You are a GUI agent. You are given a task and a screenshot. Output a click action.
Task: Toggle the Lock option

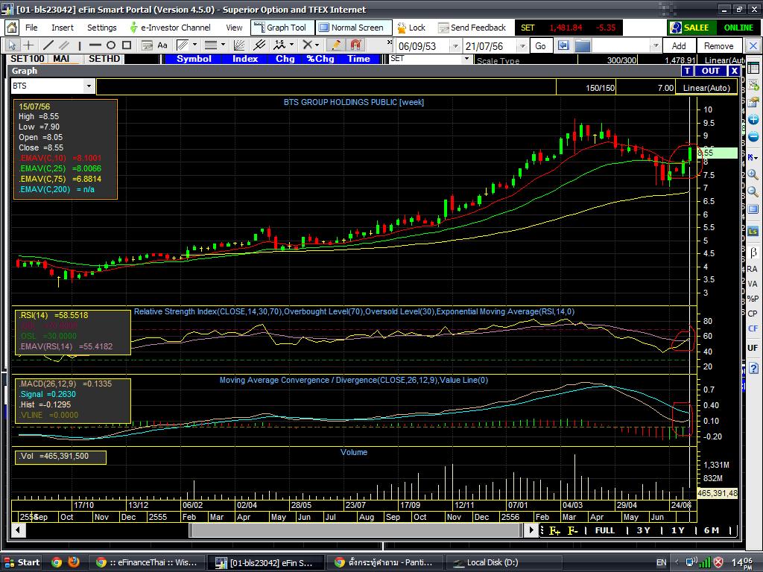pos(411,28)
